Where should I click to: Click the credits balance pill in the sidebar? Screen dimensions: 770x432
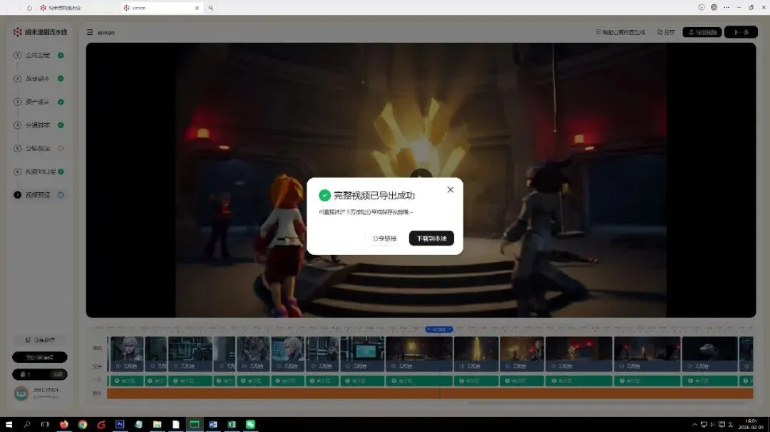[x=40, y=374]
